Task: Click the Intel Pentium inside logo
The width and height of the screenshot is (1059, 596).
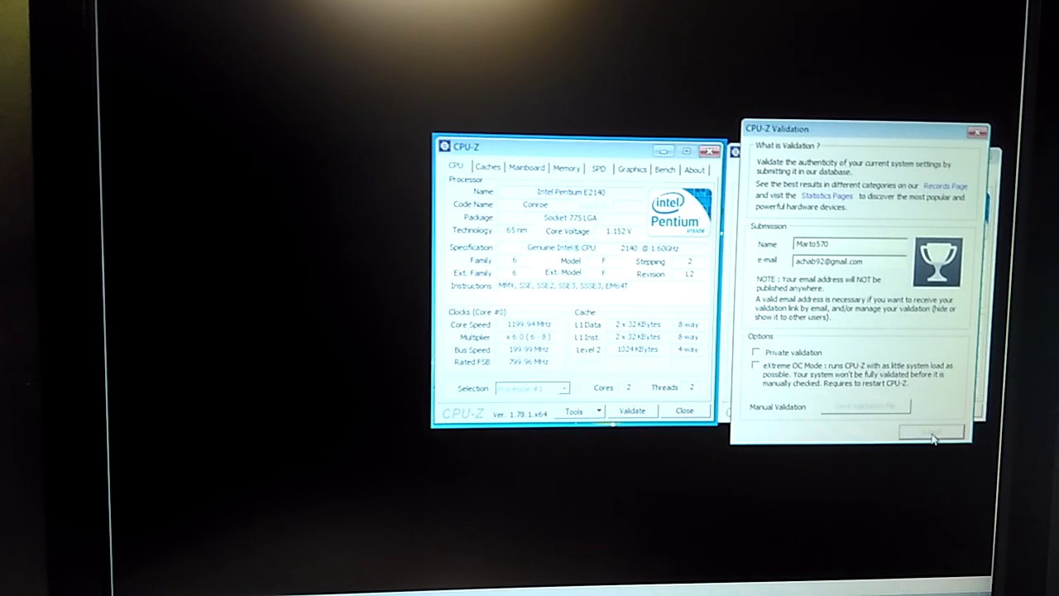Action: pos(680,213)
